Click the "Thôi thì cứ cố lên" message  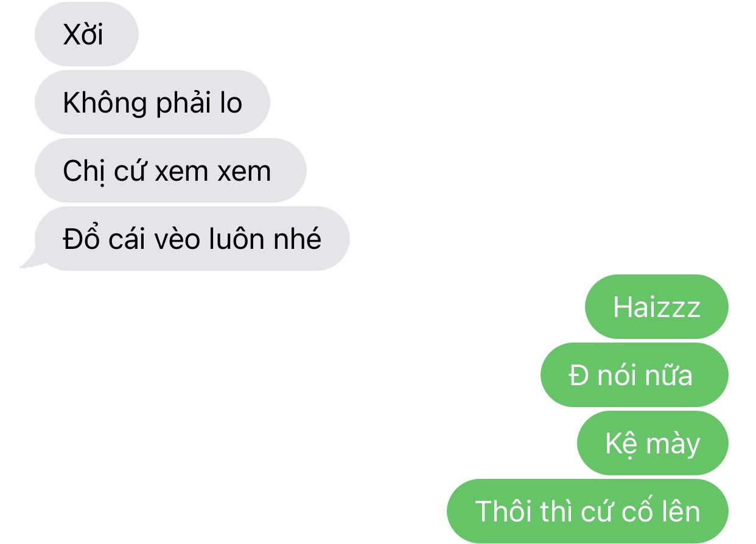(587, 512)
